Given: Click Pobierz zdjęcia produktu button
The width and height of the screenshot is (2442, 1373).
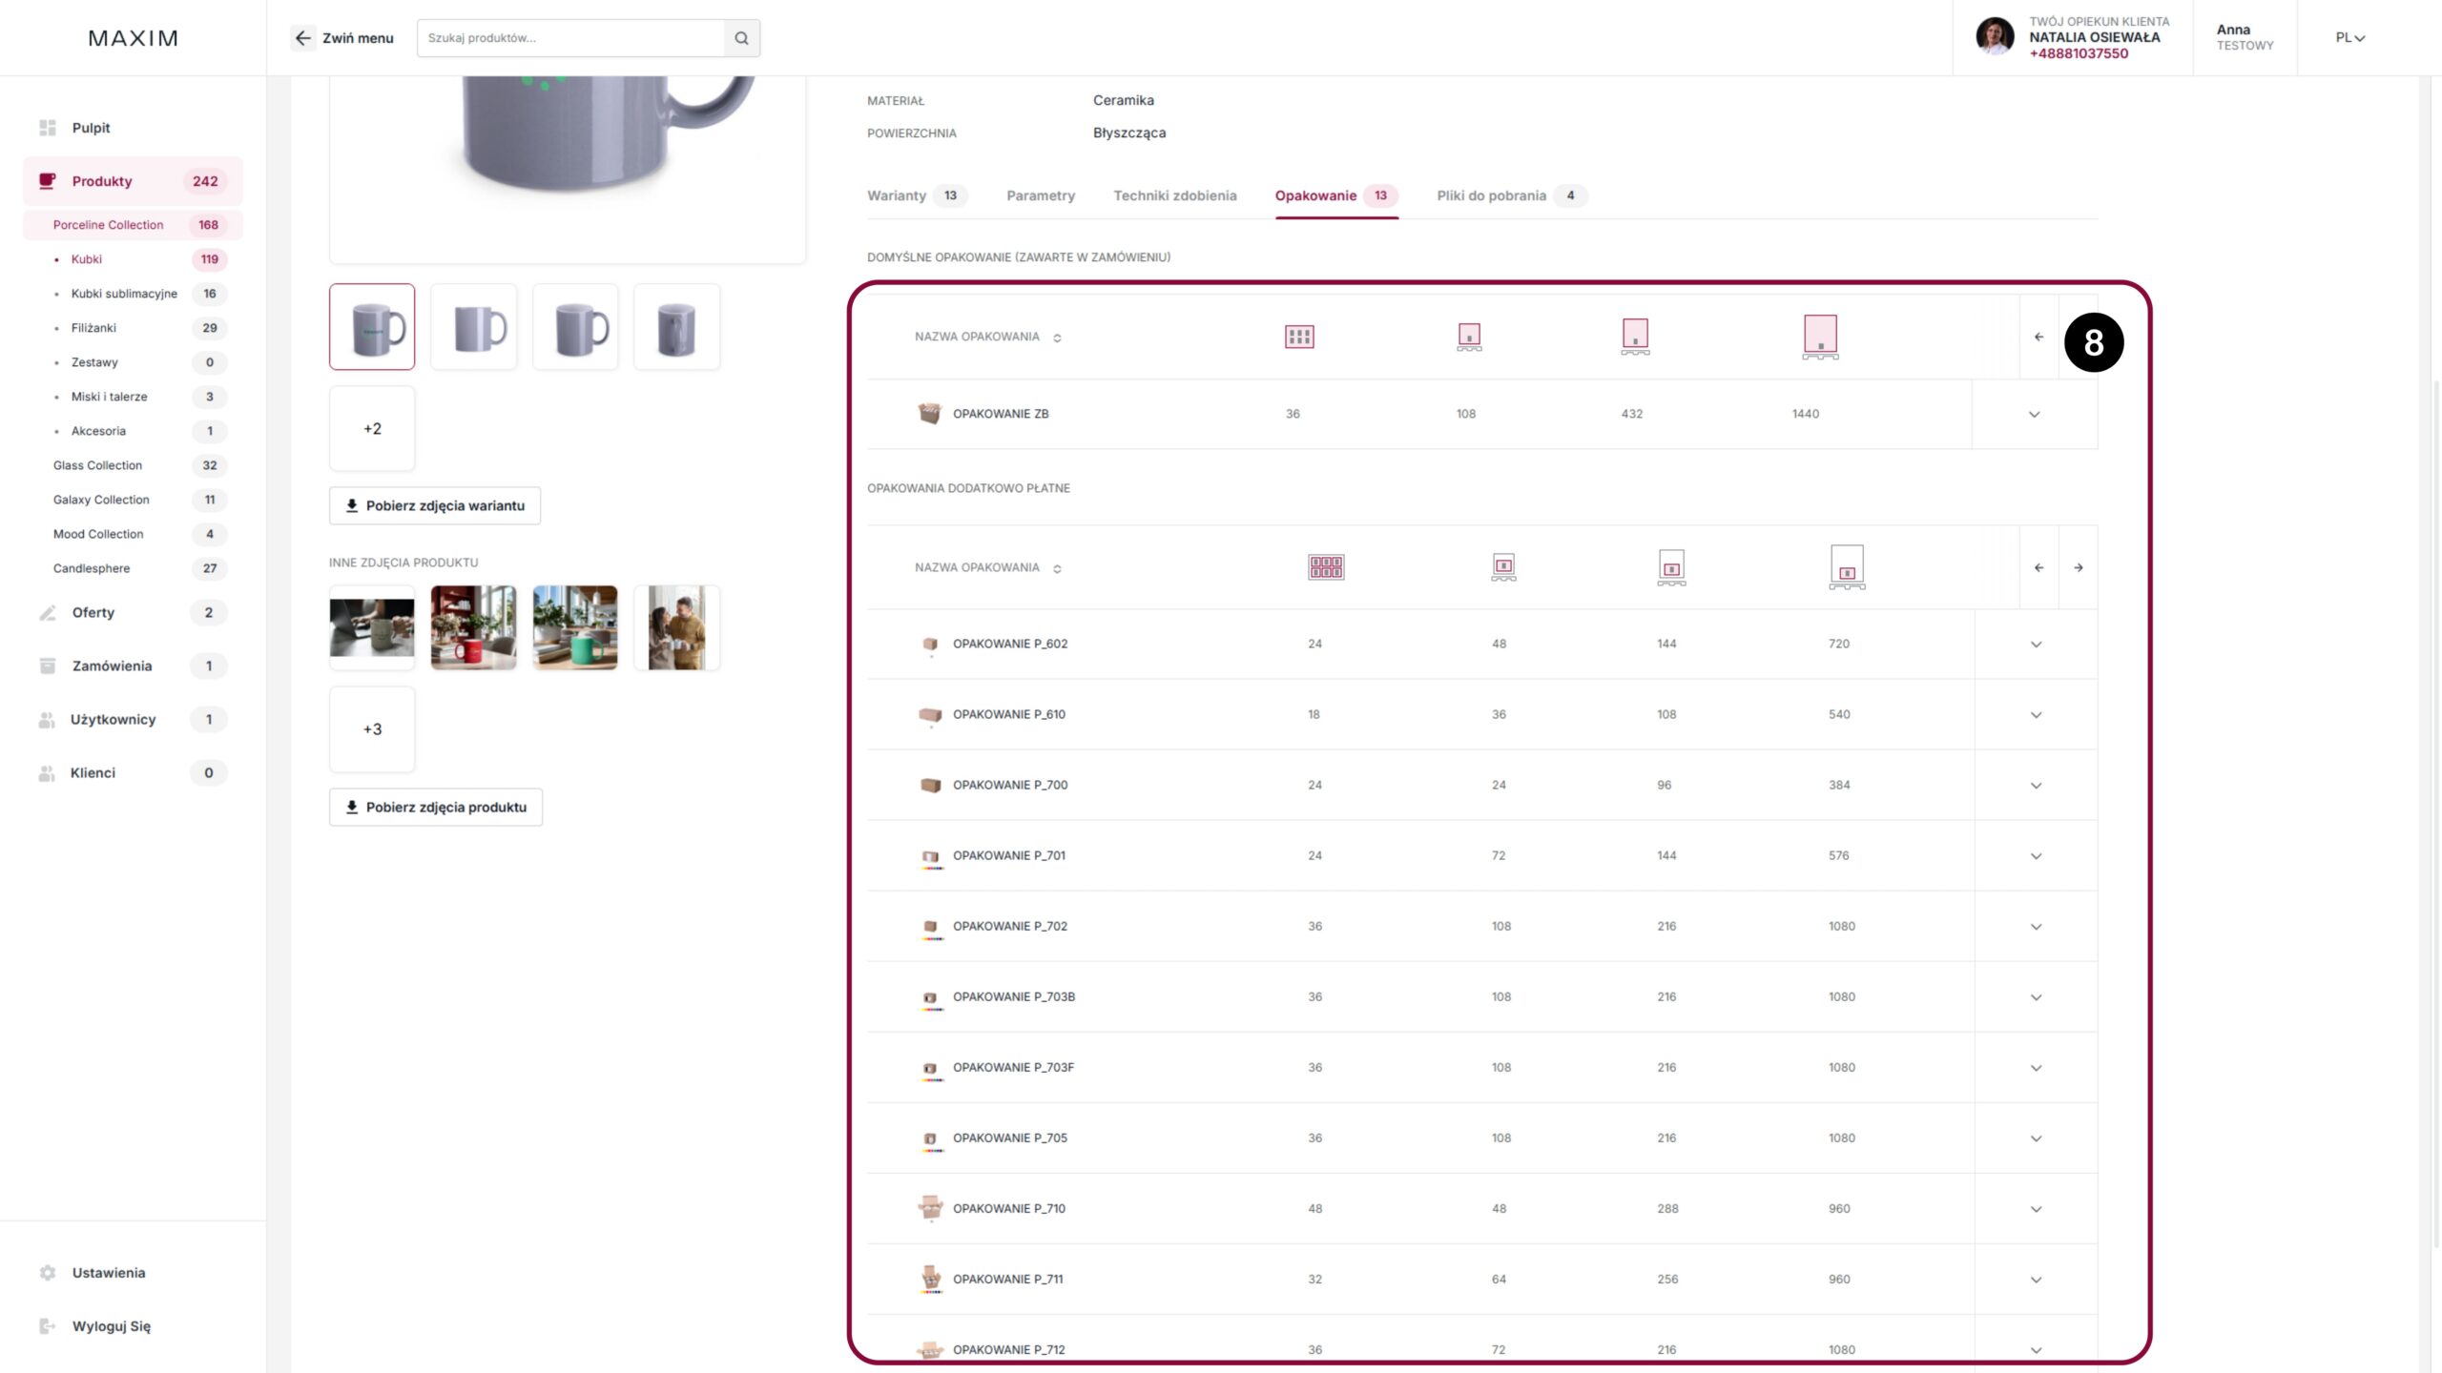Looking at the screenshot, I should [436, 807].
